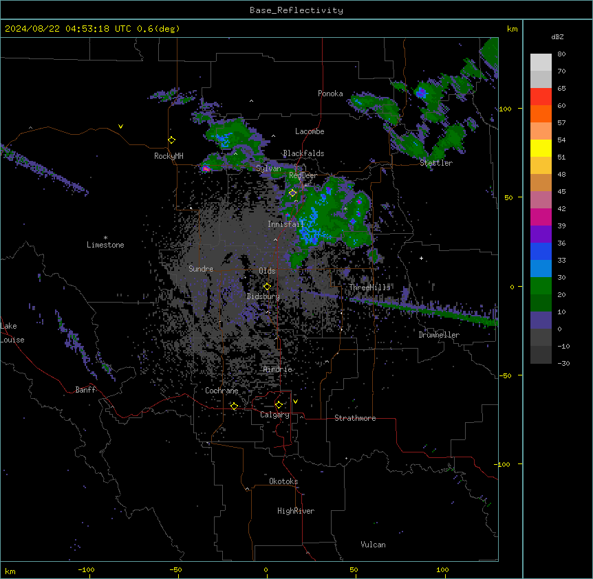Click the 2024/08/22 04:53:18 UTC timestamp
Viewport: 593px width, 579px height.
(x=68, y=29)
